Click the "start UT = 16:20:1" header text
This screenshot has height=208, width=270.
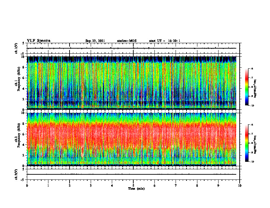pos(165,41)
